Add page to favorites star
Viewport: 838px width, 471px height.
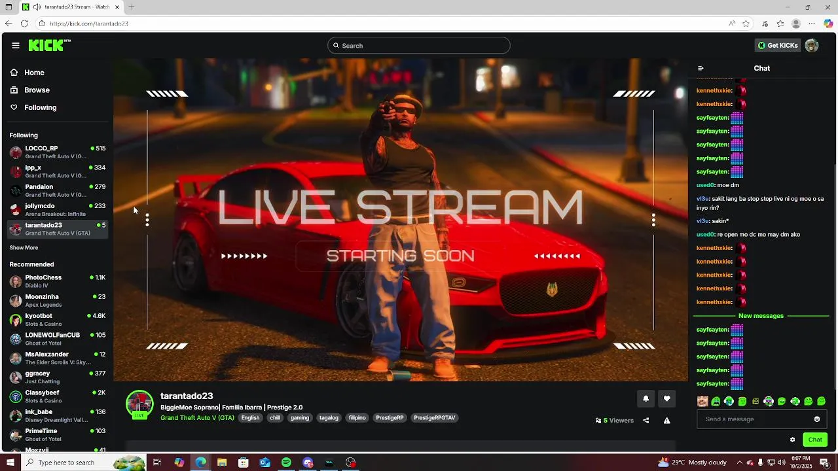click(x=746, y=24)
